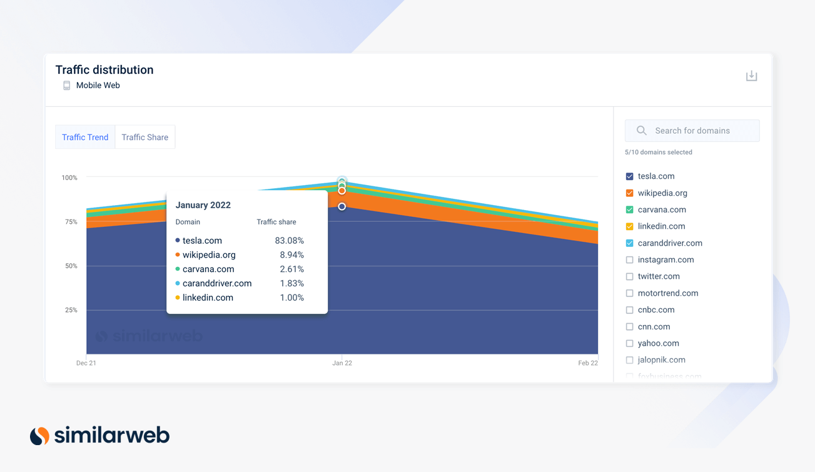The width and height of the screenshot is (815, 472).
Task: Click carvana.com row in tooltip
Action: pos(240,269)
